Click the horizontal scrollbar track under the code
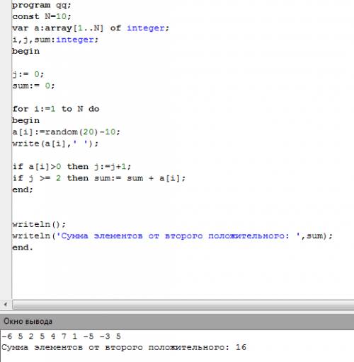The height and width of the screenshot is (362, 354). click(183, 305)
